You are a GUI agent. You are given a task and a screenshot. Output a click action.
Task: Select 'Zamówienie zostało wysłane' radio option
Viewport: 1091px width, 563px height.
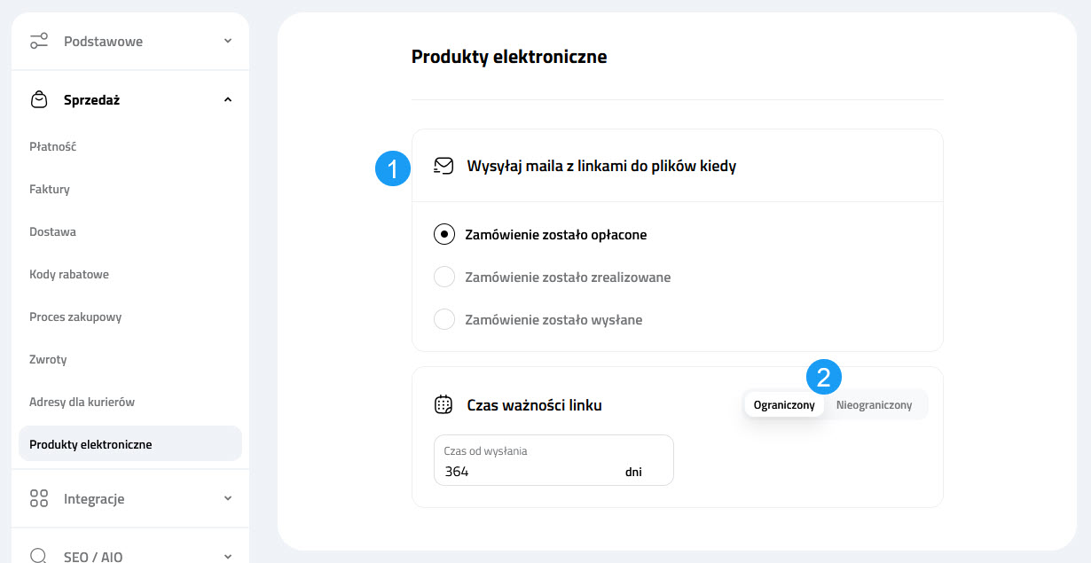pos(444,319)
